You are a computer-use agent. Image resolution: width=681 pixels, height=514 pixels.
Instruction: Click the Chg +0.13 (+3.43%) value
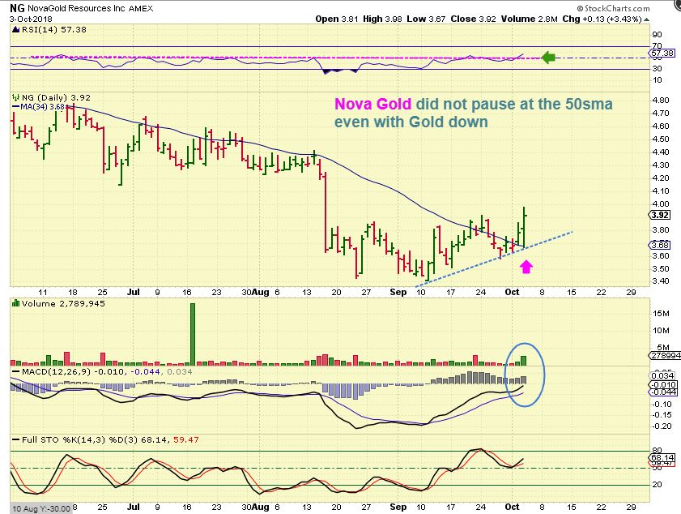(x=602, y=19)
